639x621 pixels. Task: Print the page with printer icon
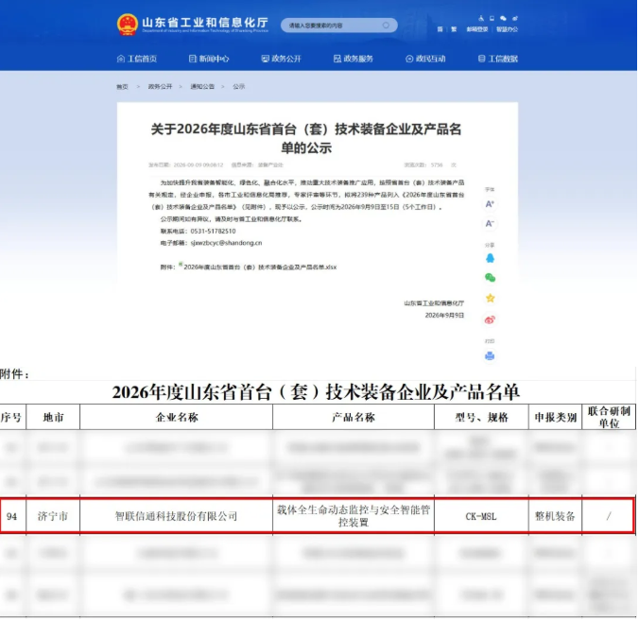pyautogui.click(x=490, y=356)
